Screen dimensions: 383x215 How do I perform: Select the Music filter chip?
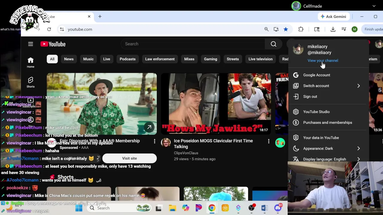click(x=88, y=59)
